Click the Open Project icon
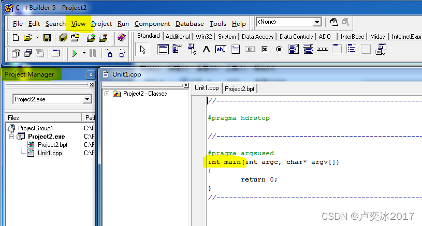The width and height of the screenshot is (422, 226). pos(75,38)
